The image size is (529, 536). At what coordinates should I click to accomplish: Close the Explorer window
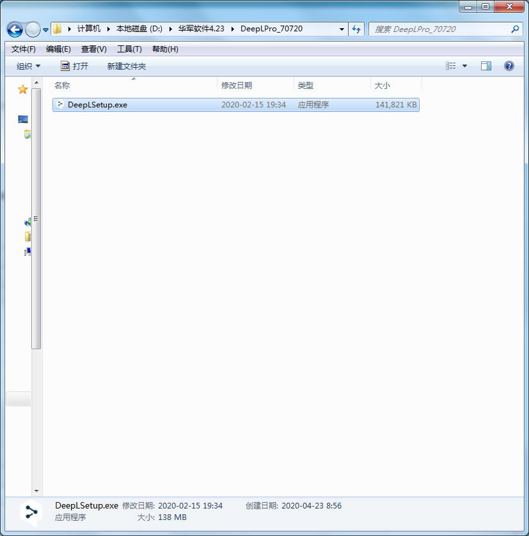pyautogui.click(x=509, y=6)
